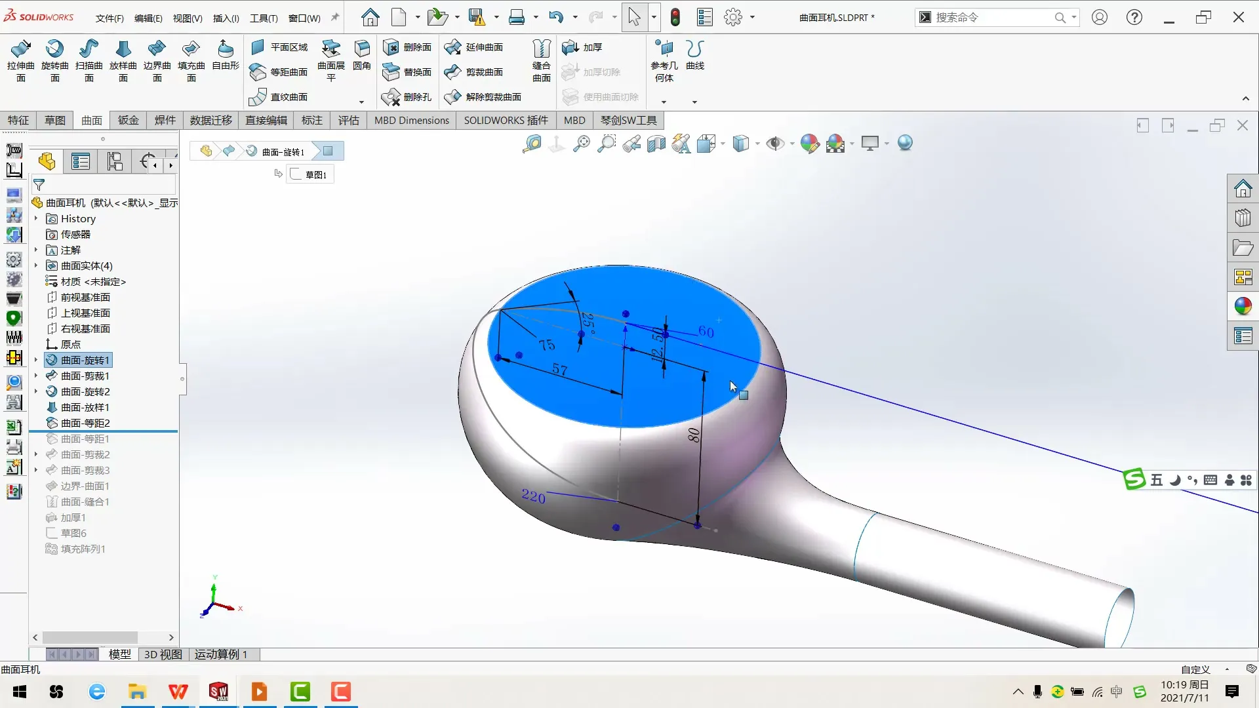
Task: Click the 缝合曲面 knit surface icon
Action: point(542,59)
